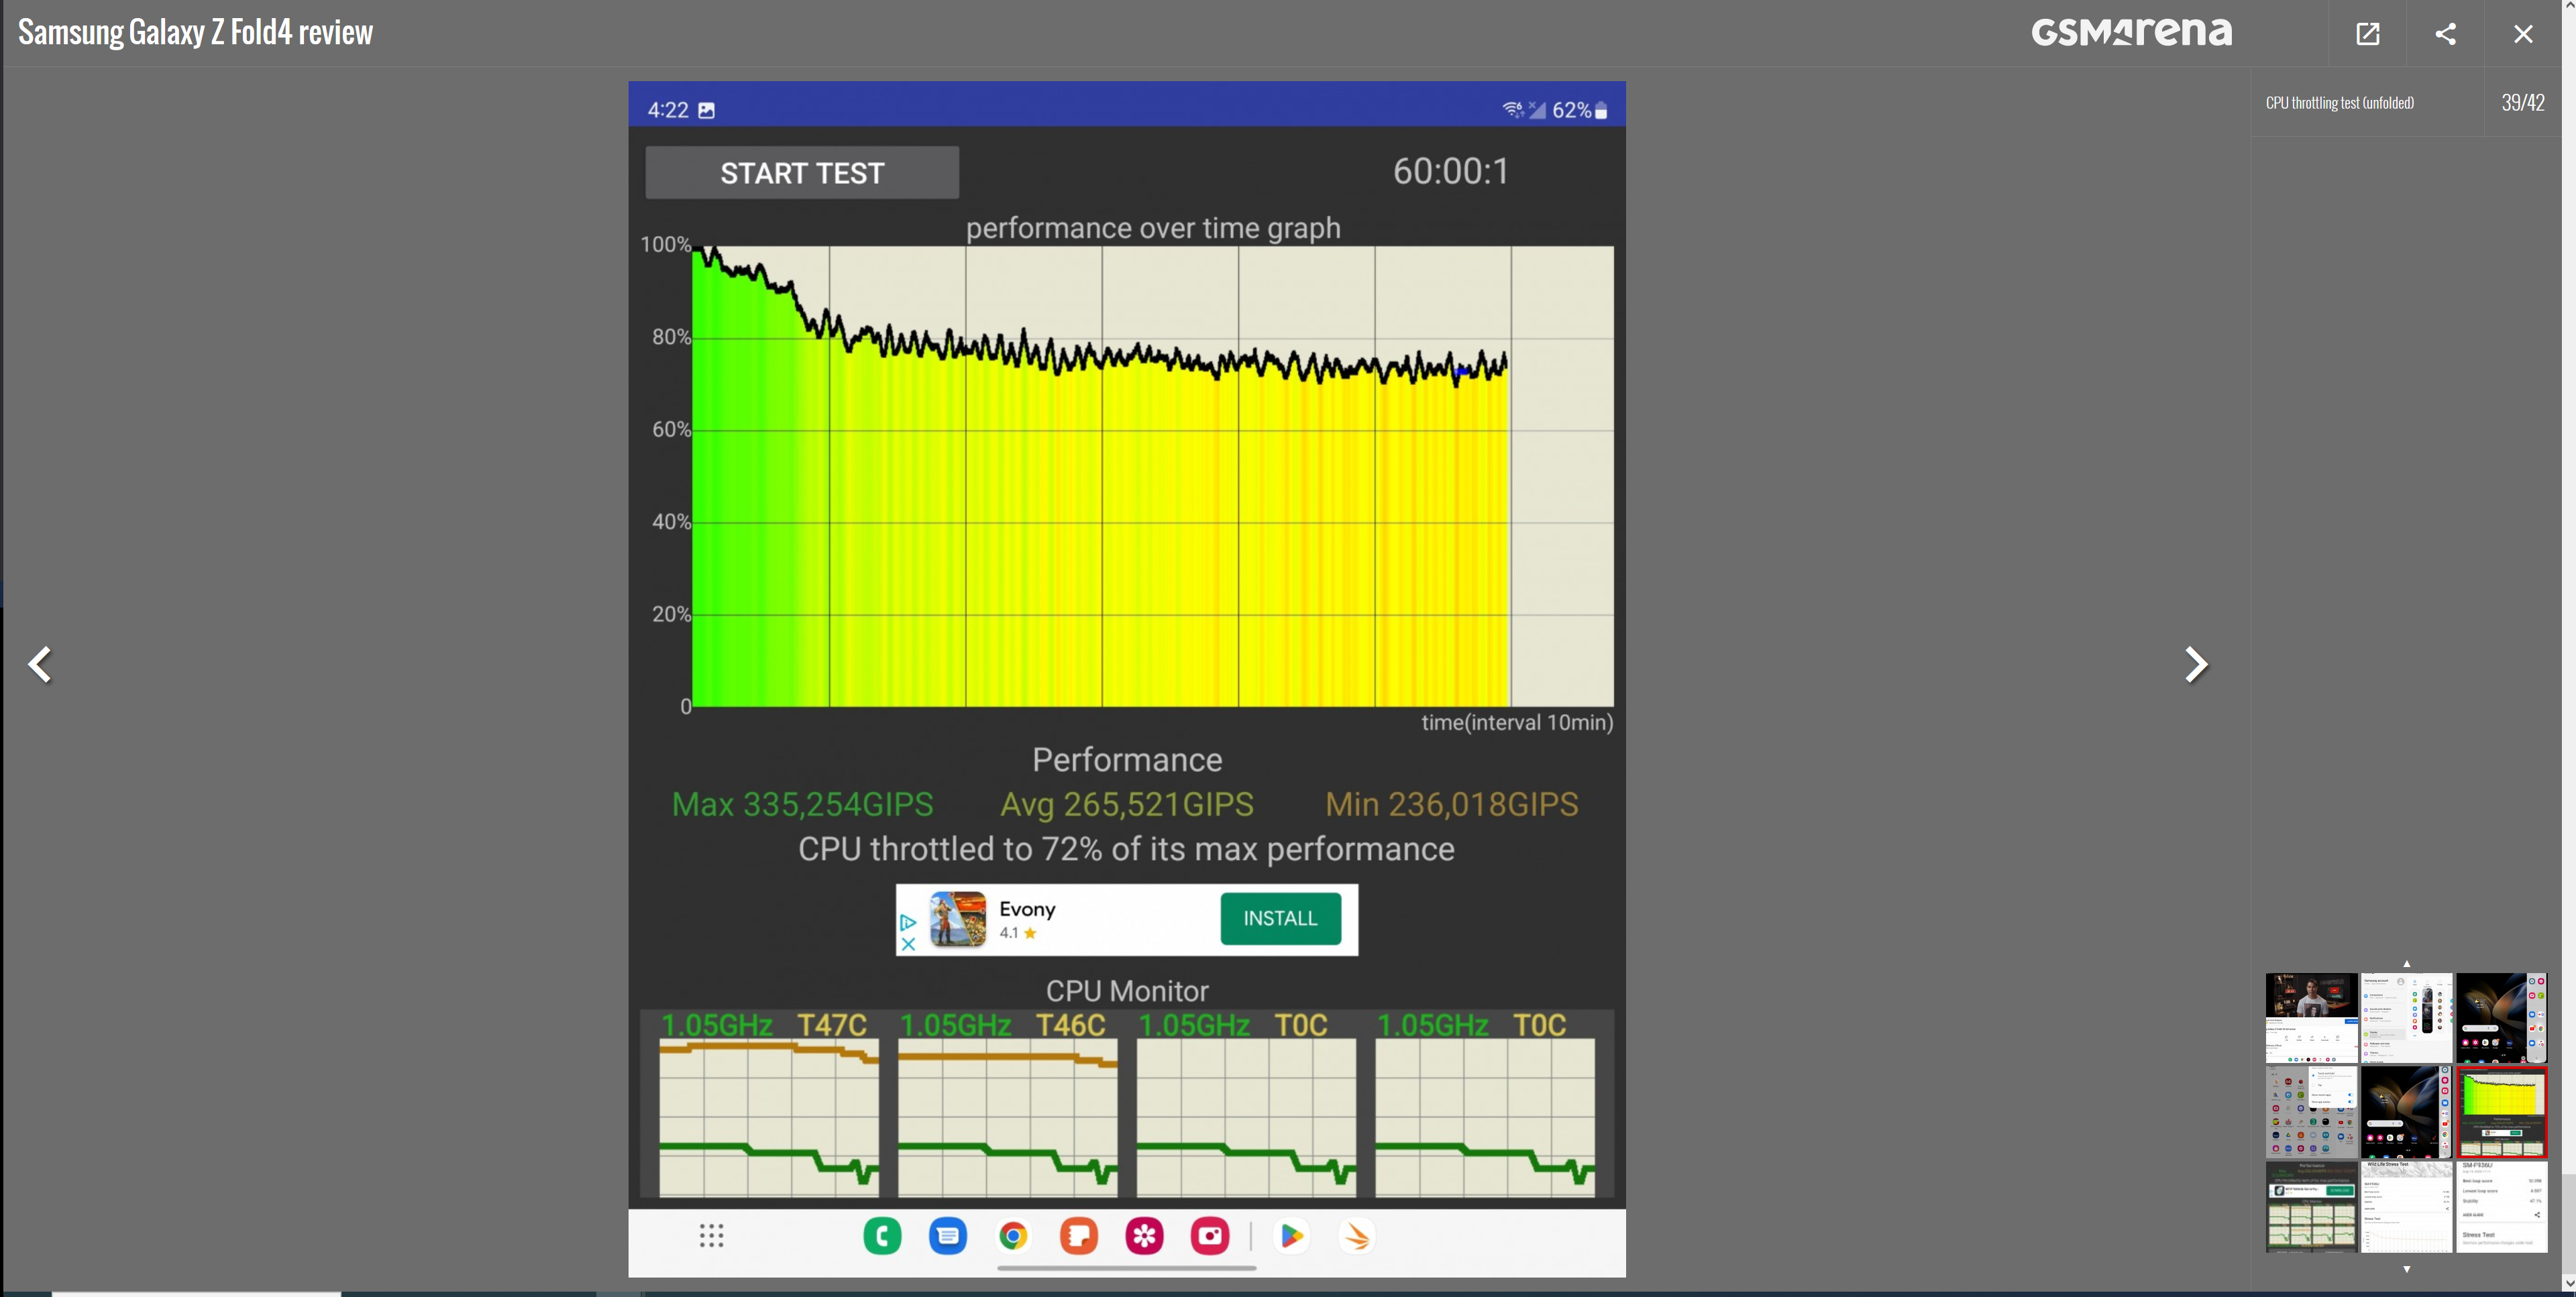The width and height of the screenshot is (2576, 1297).
Task: Click the 'CPU throttling test (unfolded)' caption
Action: 2340,102
